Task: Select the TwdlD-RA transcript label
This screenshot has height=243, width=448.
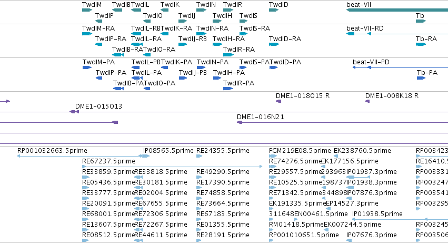Action: [x=285, y=38]
